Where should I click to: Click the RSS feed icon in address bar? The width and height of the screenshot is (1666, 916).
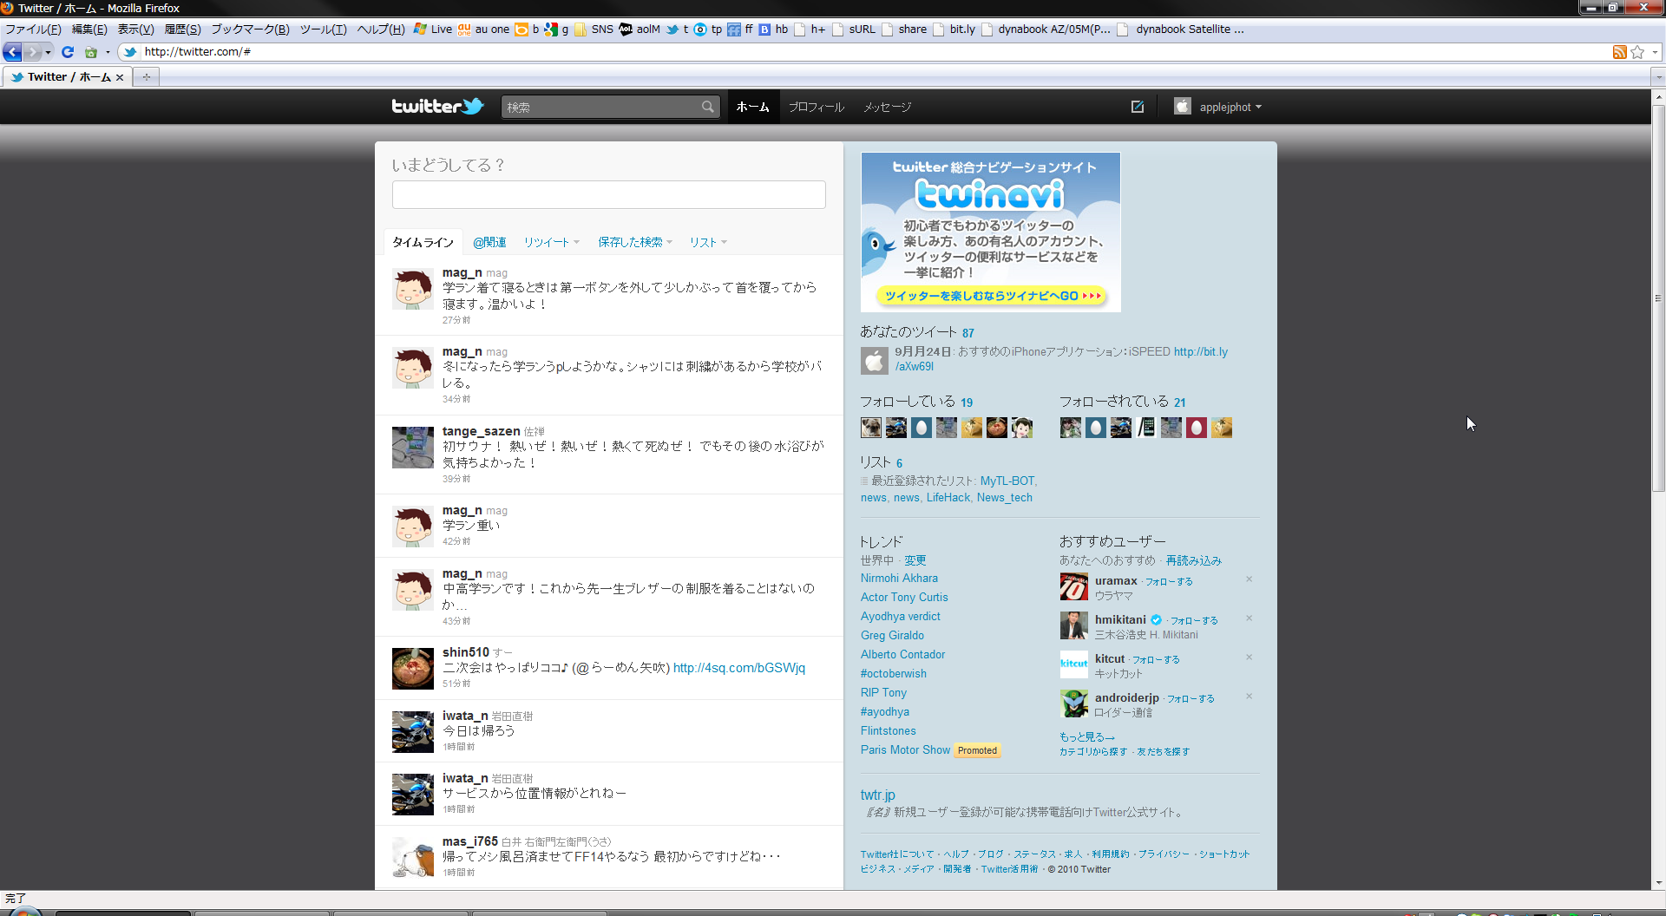(x=1619, y=52)
